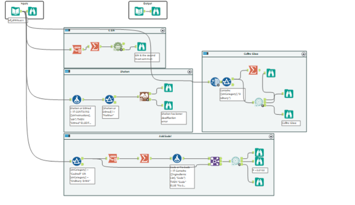This screenshot has width=355, height=205.
Task: Collapse the Add Soda container
Action: point(271,136)
